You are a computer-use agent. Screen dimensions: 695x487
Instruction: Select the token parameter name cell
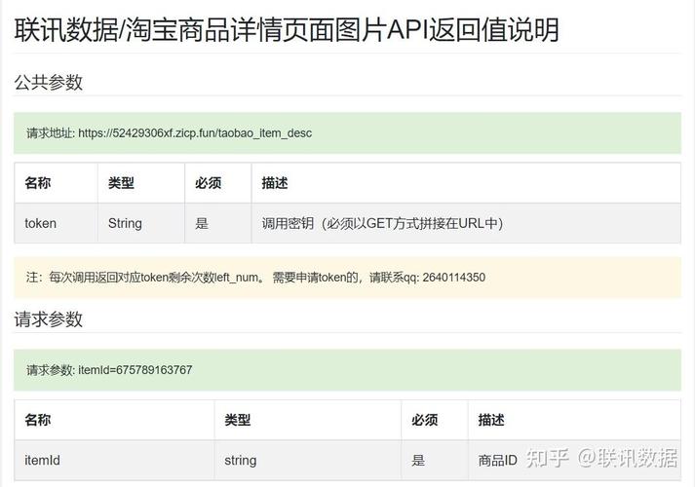pos(41,223)
